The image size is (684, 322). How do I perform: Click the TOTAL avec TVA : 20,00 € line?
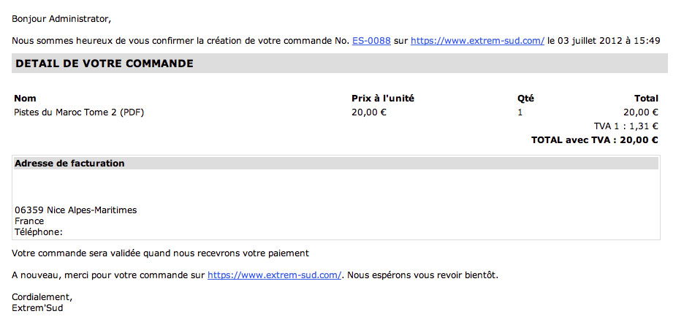pyautogui.click(x=595, y=140)
